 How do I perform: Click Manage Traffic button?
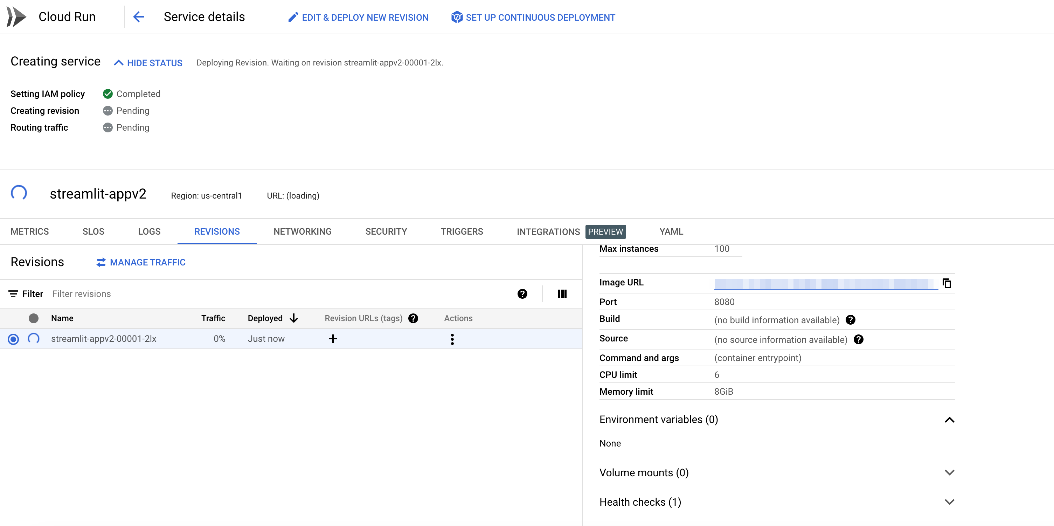click(141, 262)
